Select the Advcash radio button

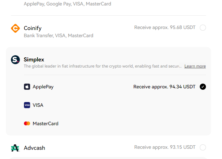point(203,147)
